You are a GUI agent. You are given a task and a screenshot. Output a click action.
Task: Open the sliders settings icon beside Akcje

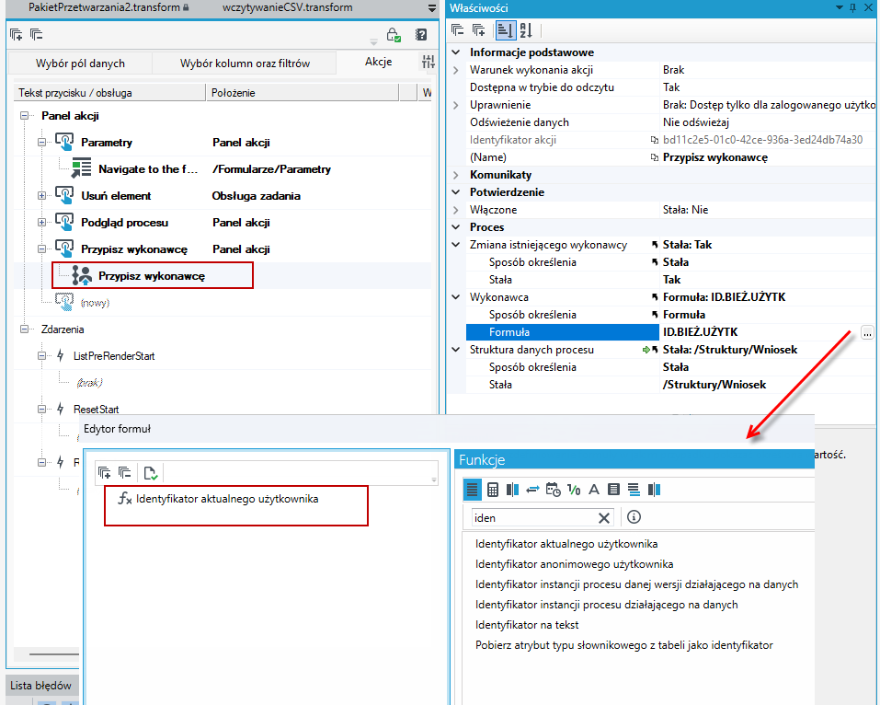429,62
